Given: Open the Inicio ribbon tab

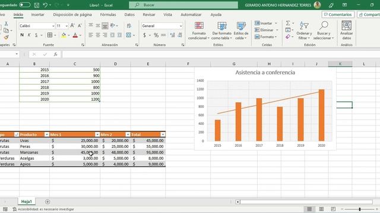Looking at the screenshot, I should 18,15.
